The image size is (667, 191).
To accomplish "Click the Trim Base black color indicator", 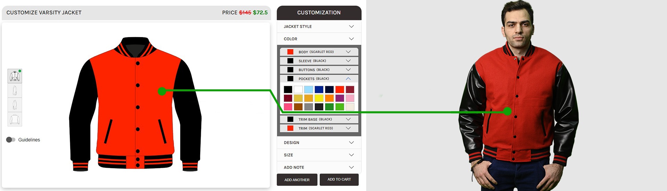I will coord(290,119).
